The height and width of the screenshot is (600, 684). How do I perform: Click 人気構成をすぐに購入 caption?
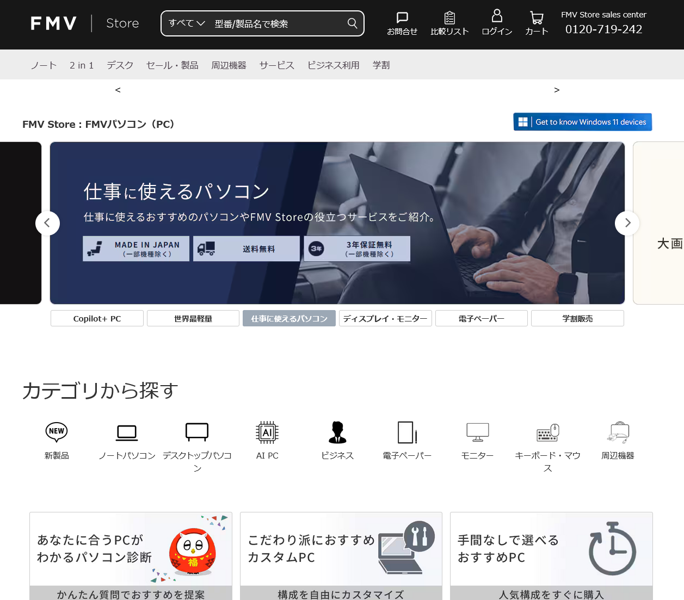(x=551, y=594)
